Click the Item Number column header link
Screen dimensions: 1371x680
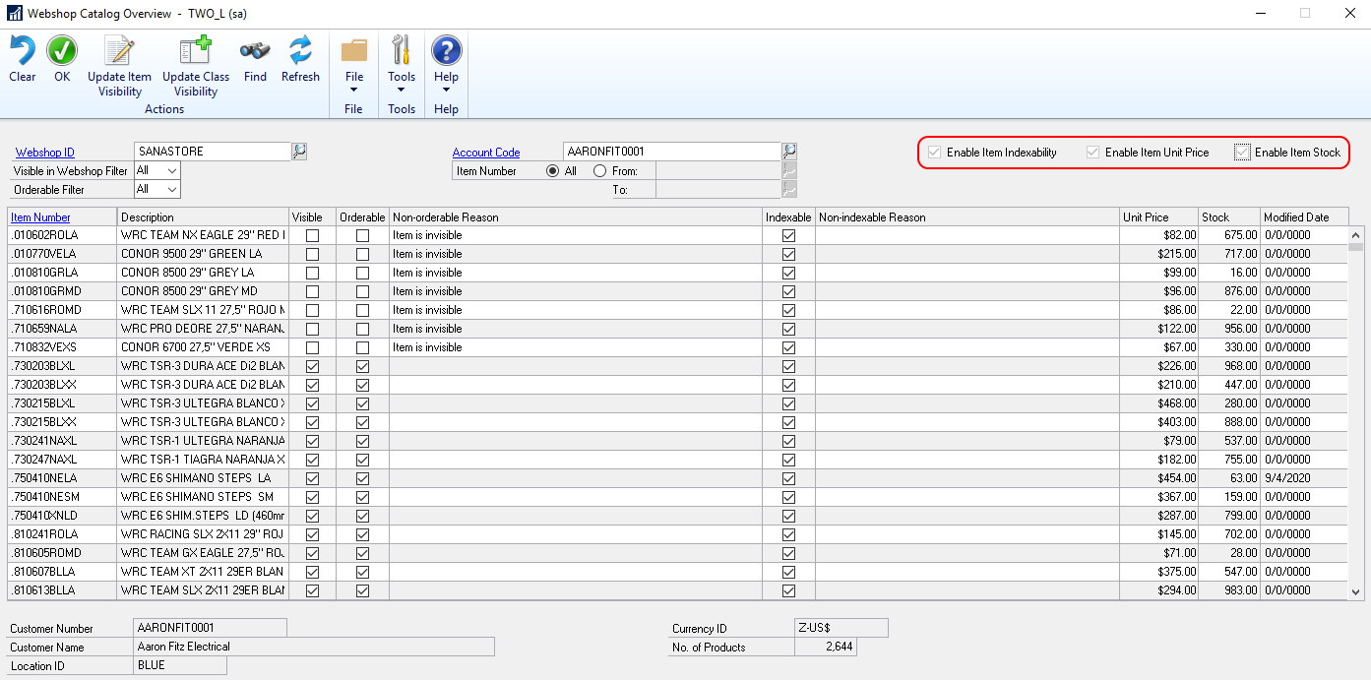(x=39, y=216)
